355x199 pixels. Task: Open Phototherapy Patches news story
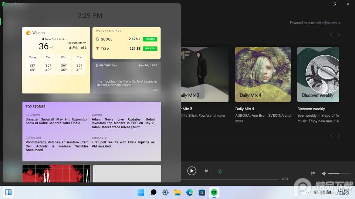click(x=57, y=146)
